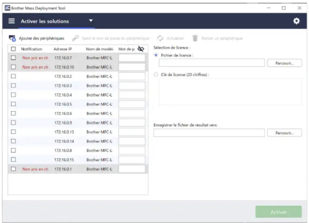Open the hamburger navigation menu
Viewport: 309px width, 223px height.
(x=11, y=21)
